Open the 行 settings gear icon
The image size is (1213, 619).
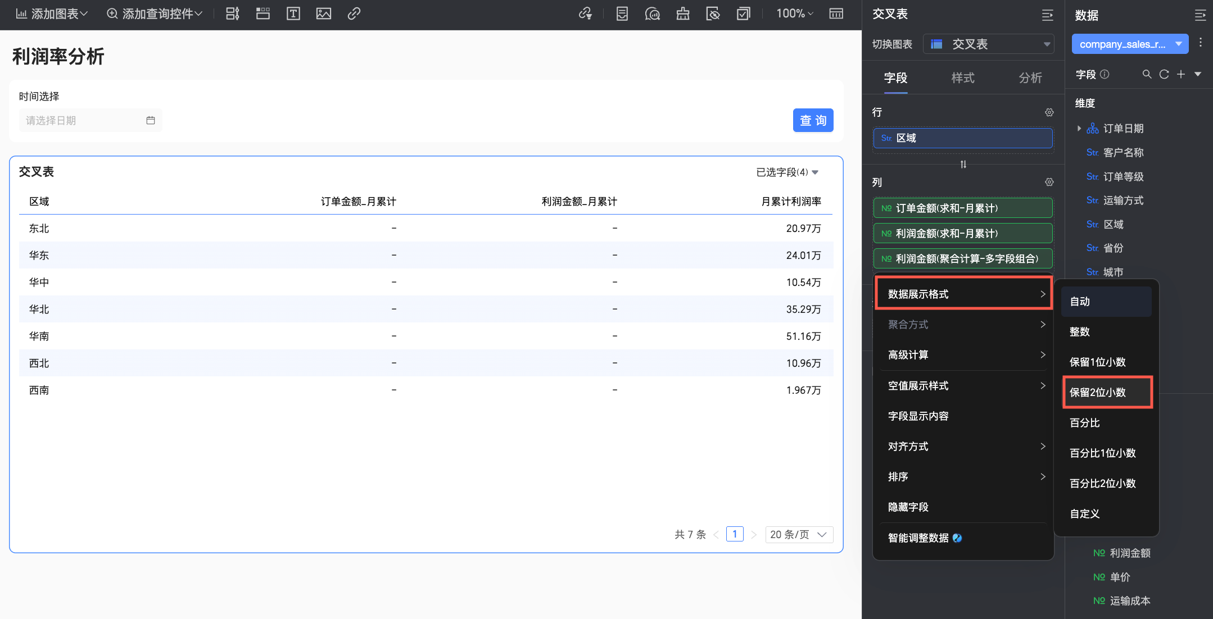(1049, 112)
